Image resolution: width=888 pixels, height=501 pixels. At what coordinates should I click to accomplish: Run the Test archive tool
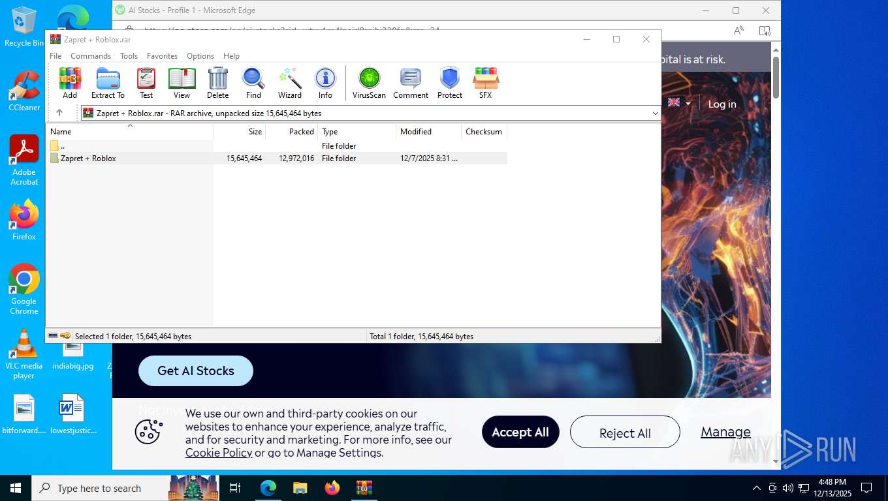click(x=146, y=83)
